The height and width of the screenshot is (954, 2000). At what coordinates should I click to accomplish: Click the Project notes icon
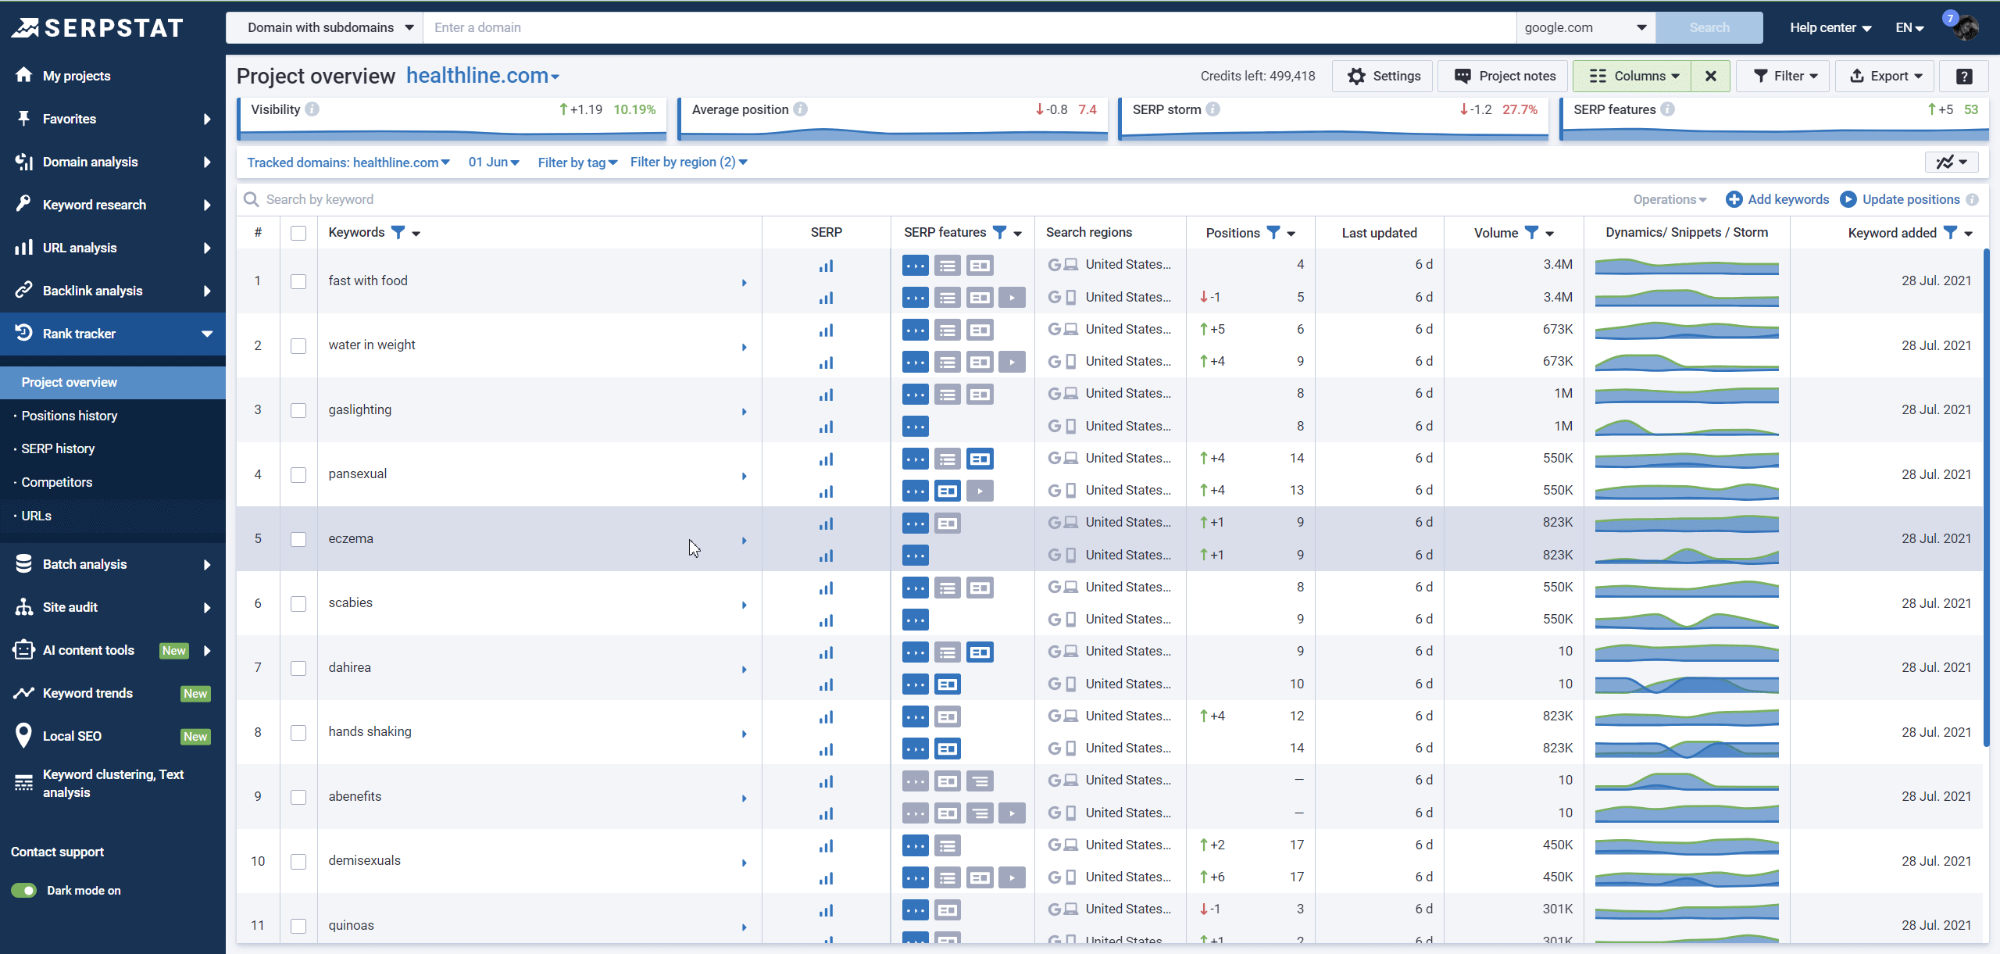coord(1462,76)
